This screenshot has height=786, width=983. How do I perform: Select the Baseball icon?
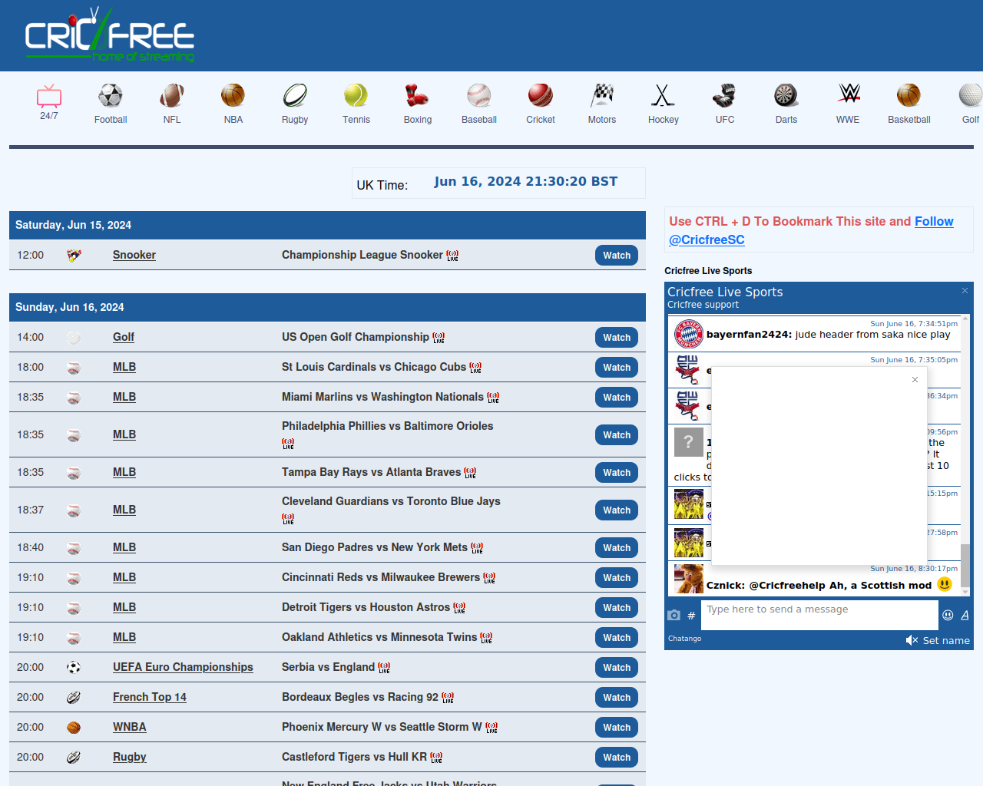479,96
